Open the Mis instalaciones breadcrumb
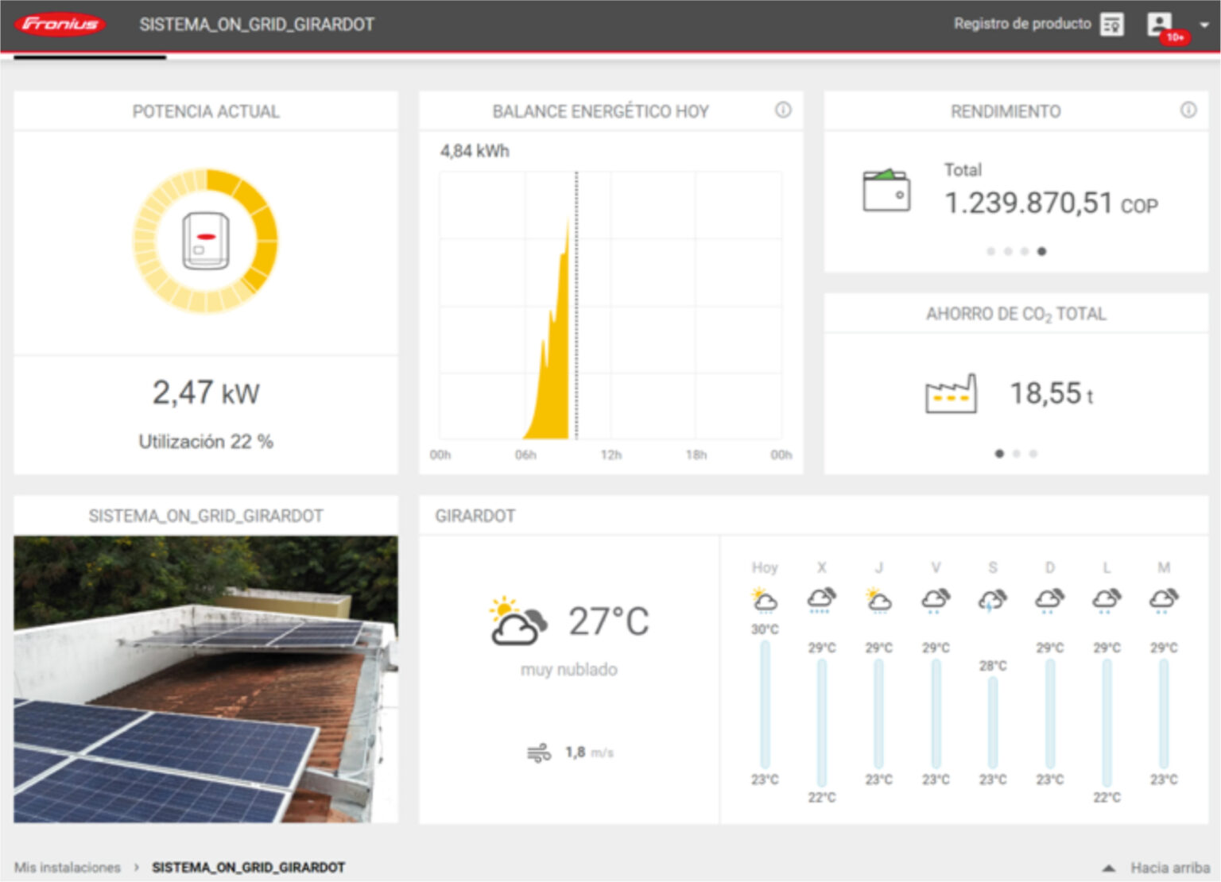 coord(68,868)
